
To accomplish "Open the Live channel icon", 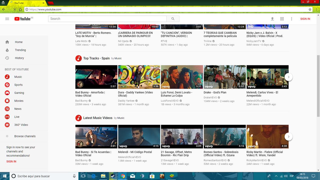I will (7, 117).
